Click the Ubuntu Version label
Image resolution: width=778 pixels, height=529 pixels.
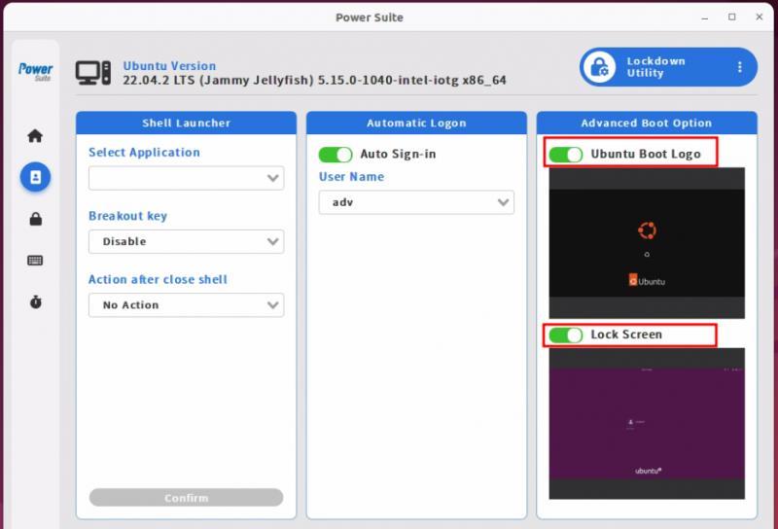pyautogui.click(x=169, y=65)
